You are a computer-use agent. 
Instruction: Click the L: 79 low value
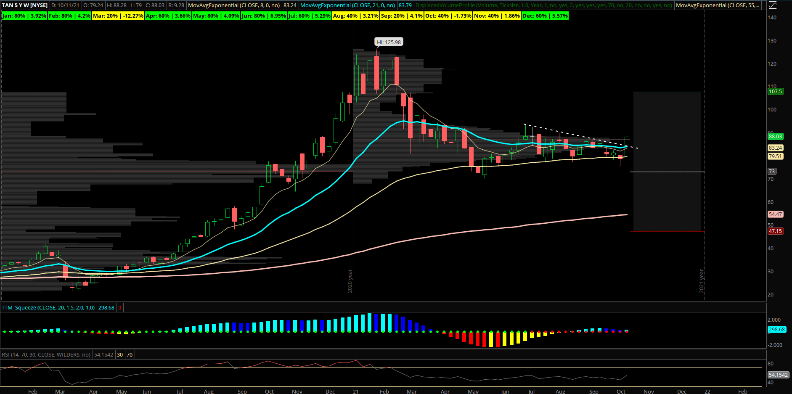pos(136,5)
